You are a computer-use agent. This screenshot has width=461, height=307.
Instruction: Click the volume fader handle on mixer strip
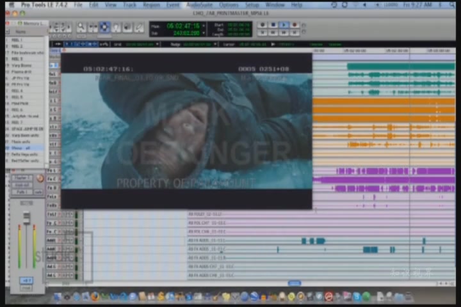pos(27,218)
